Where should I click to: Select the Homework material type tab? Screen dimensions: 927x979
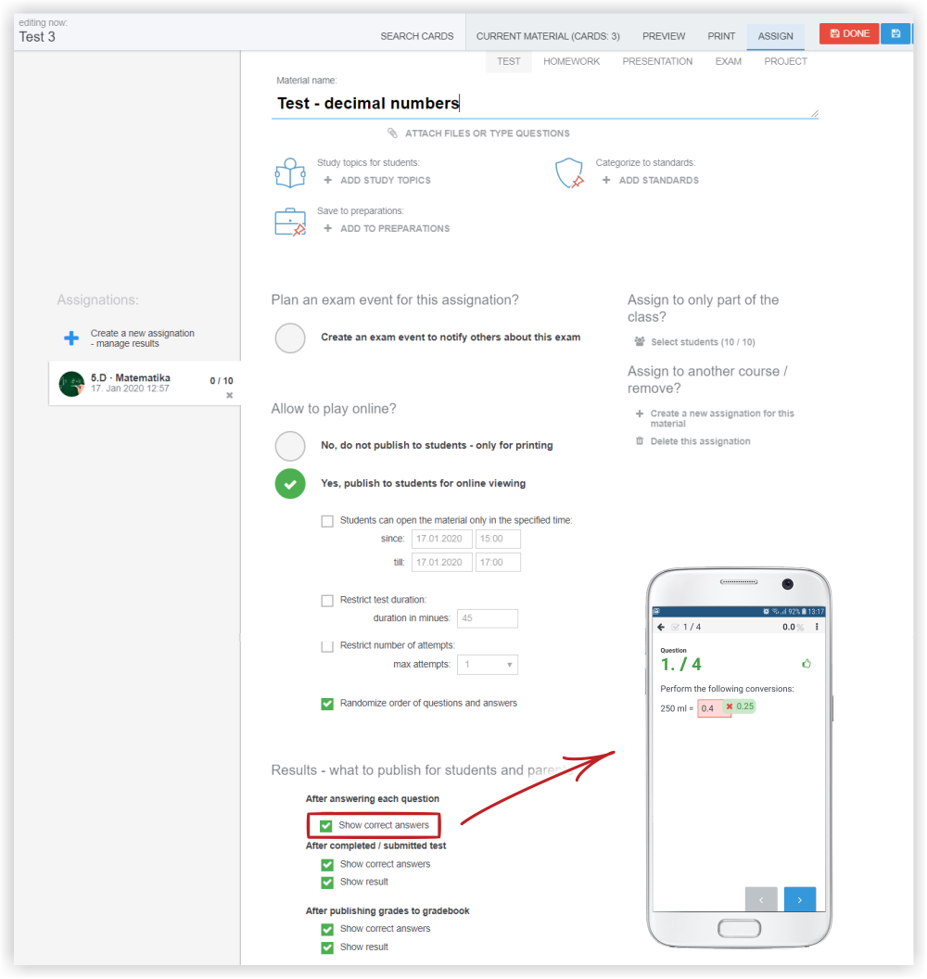[x=571, y=61]
